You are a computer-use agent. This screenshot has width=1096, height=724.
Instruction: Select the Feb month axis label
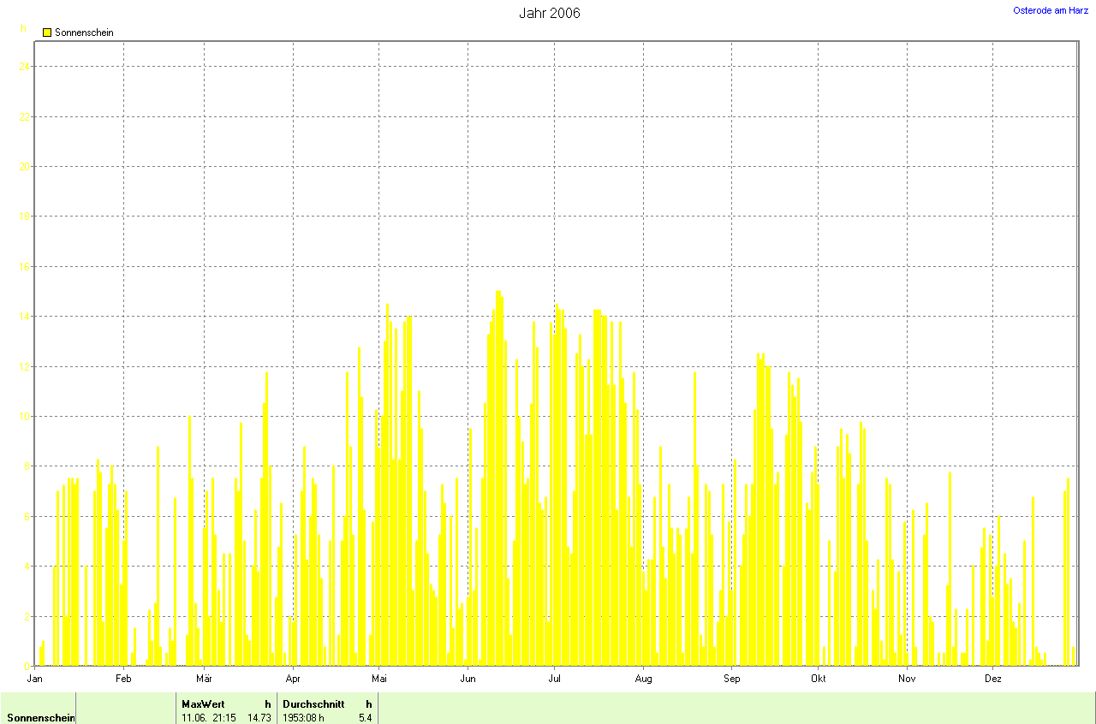(123, 679)
